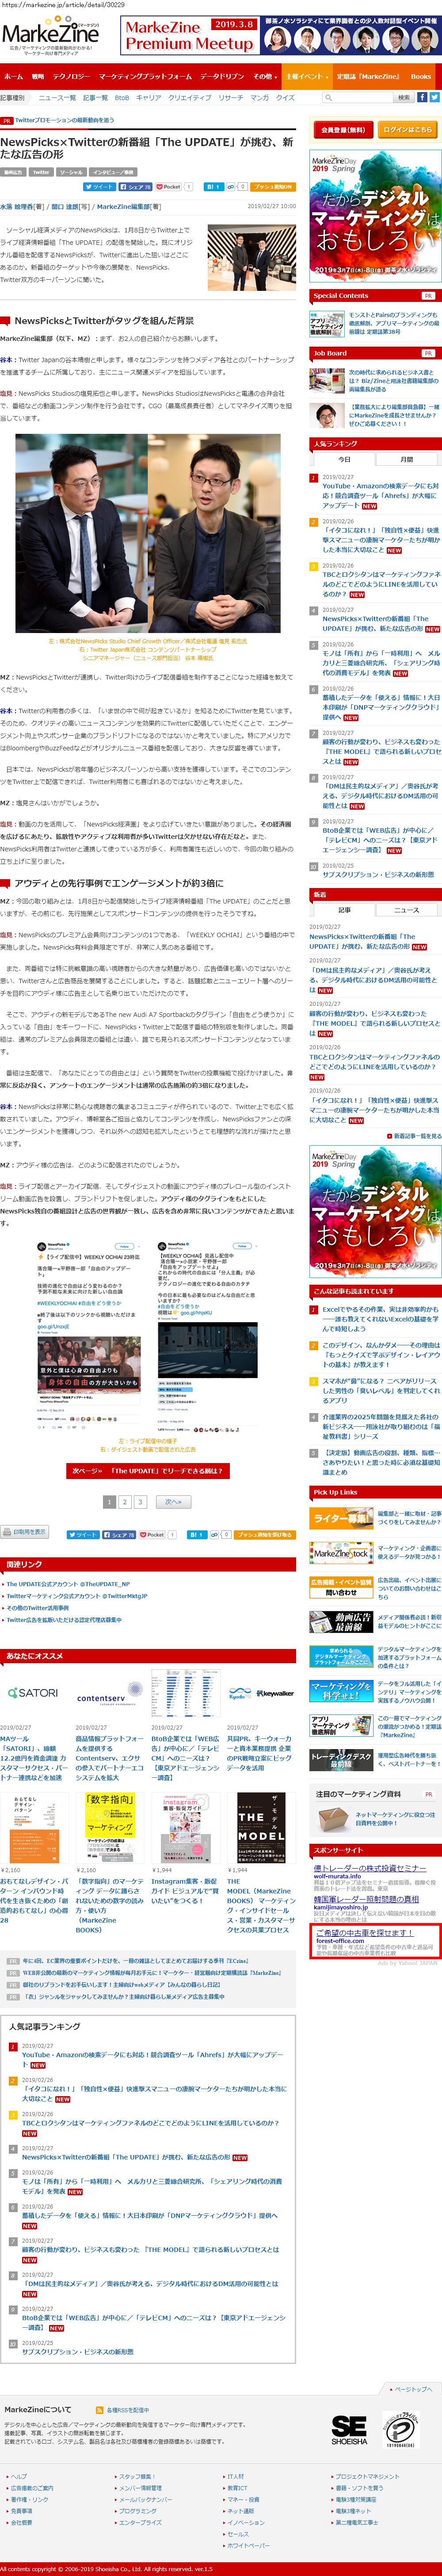Click the MarkeZine Stock banner
This screenshot has height=2576, width=442.
point(341,1553)
